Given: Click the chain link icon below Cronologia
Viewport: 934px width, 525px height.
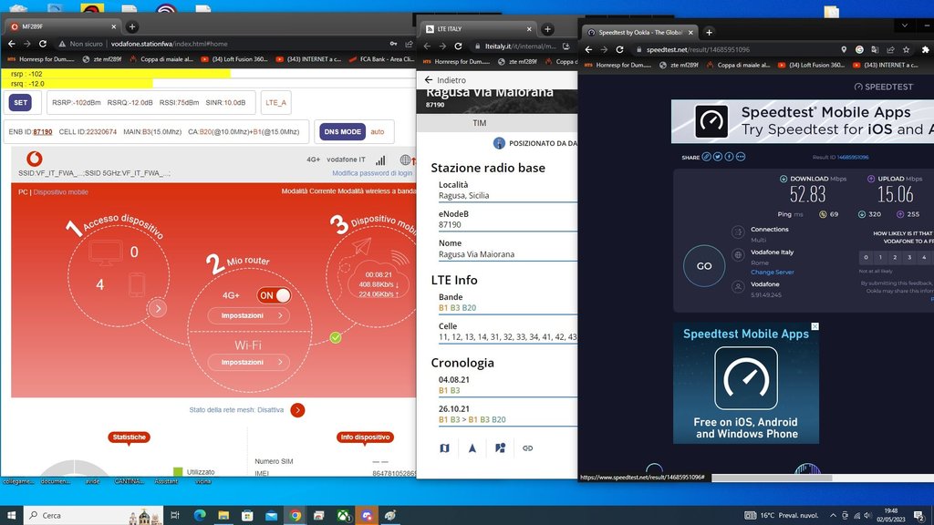Looking at the screenshot, I should (x=528, y=448).
